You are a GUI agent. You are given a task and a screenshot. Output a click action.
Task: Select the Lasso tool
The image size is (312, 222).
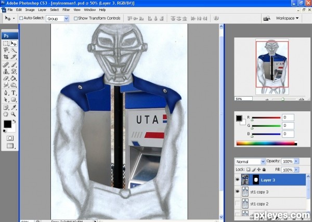[x=6, y=50]
